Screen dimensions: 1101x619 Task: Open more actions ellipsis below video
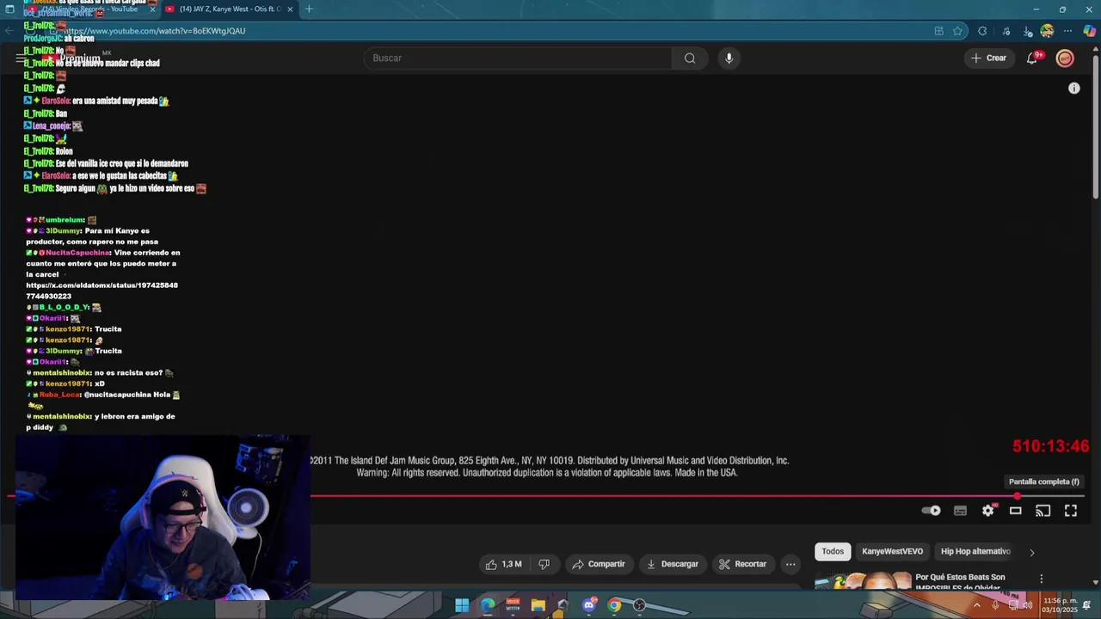point(790,564)
